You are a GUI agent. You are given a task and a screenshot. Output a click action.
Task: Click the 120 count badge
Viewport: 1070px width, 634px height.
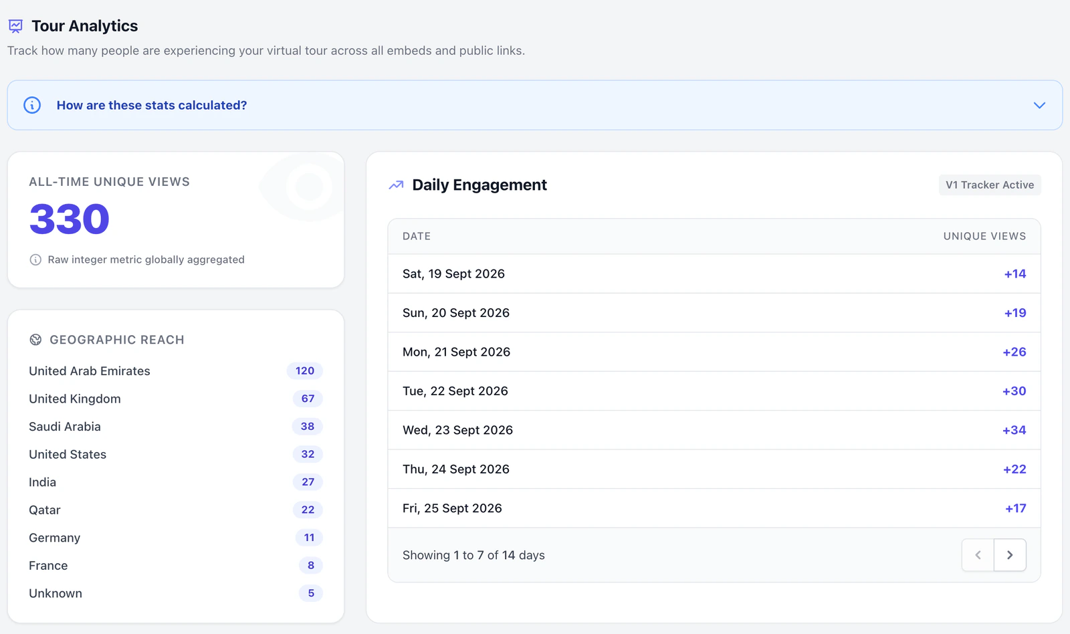tap(305, 371)
